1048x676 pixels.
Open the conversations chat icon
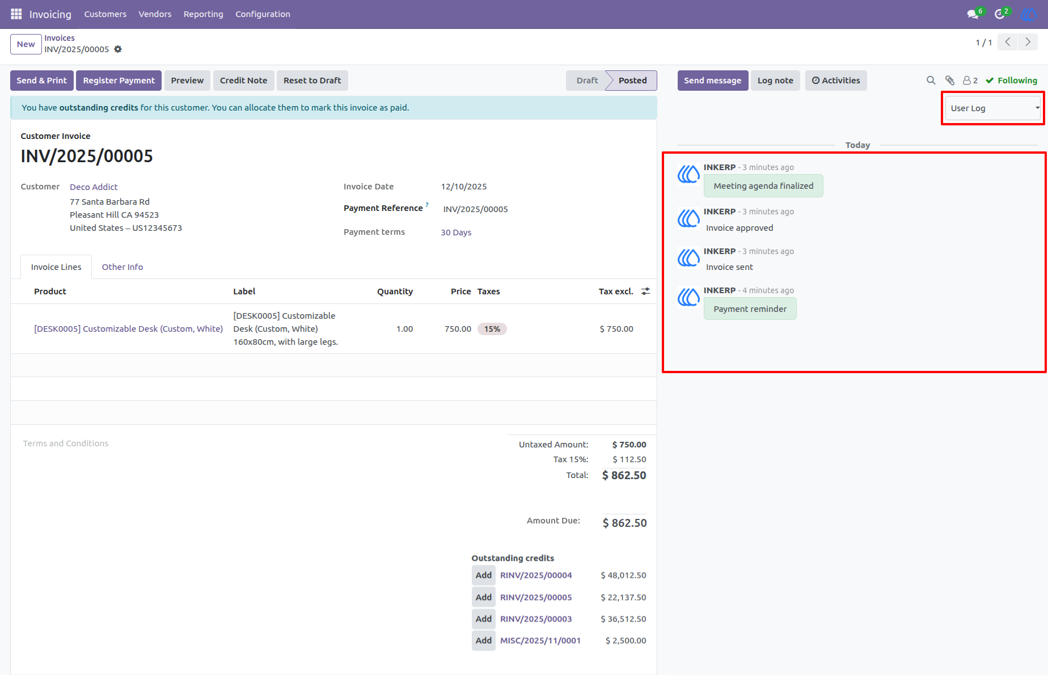coord(974,14)
